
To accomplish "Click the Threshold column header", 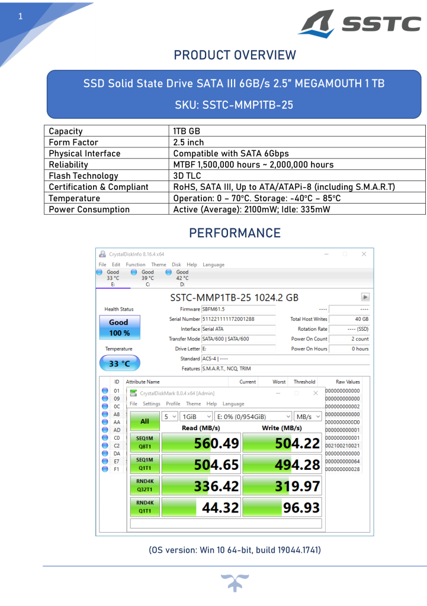I will [304, 382].
